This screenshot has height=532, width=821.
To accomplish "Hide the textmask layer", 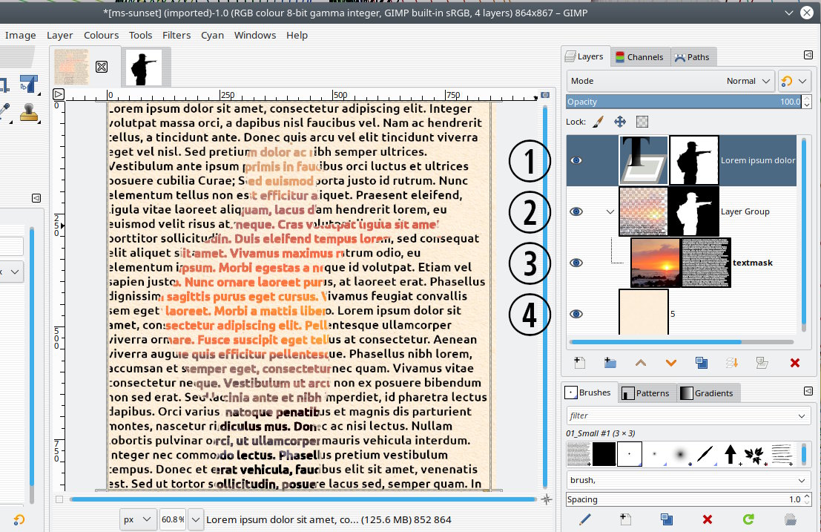I will click(576, 263).
